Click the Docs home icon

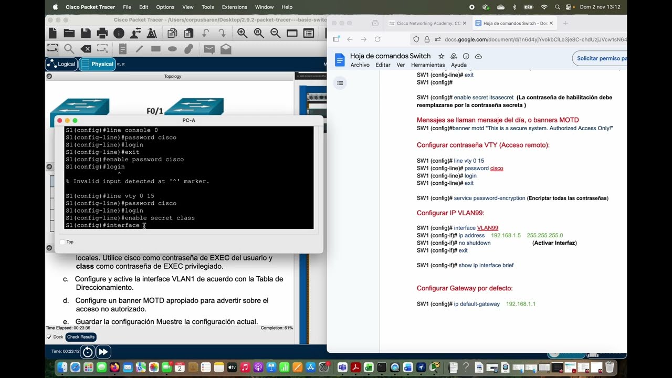coord(340,59)
